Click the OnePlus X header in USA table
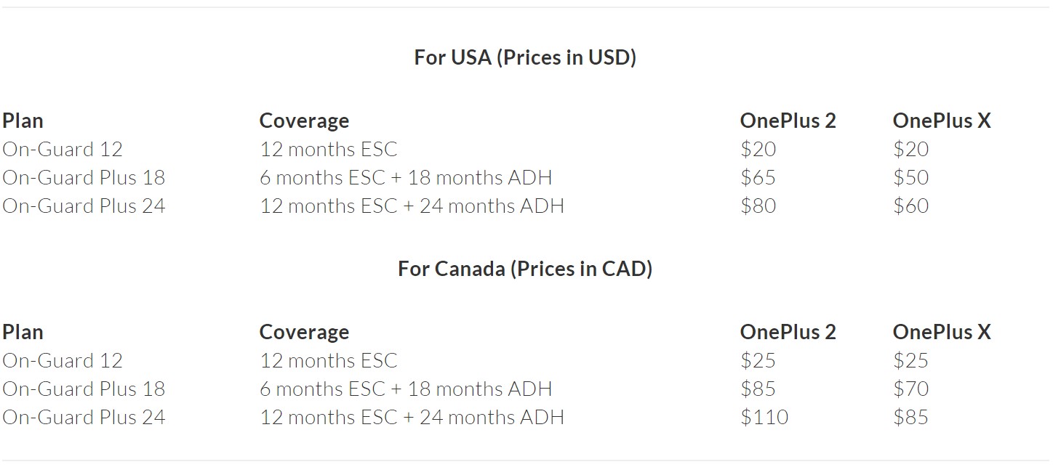The width and height of the screenshot is (1053, 467). pyautogui.click(x=941, y=121)
